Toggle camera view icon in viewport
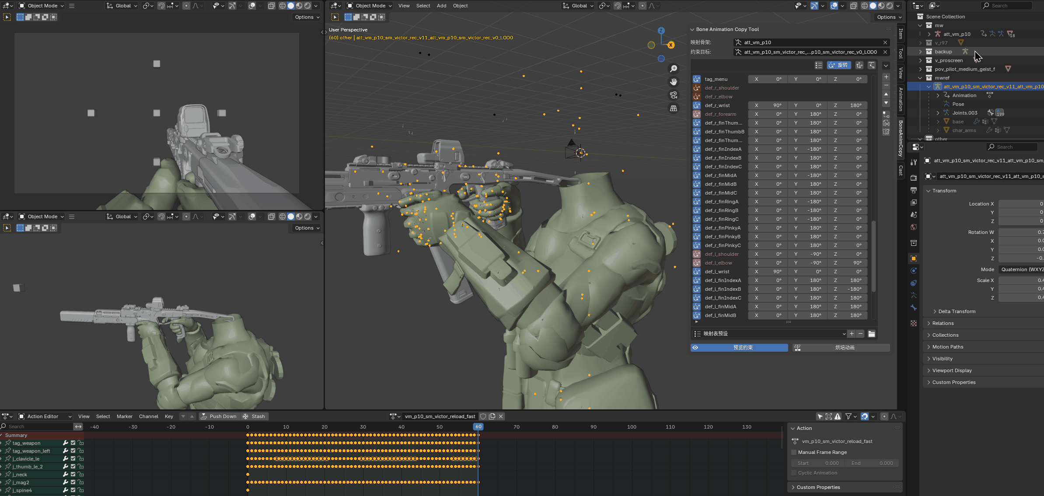This screenshot has height=496, width=1044. pos(674,95)
